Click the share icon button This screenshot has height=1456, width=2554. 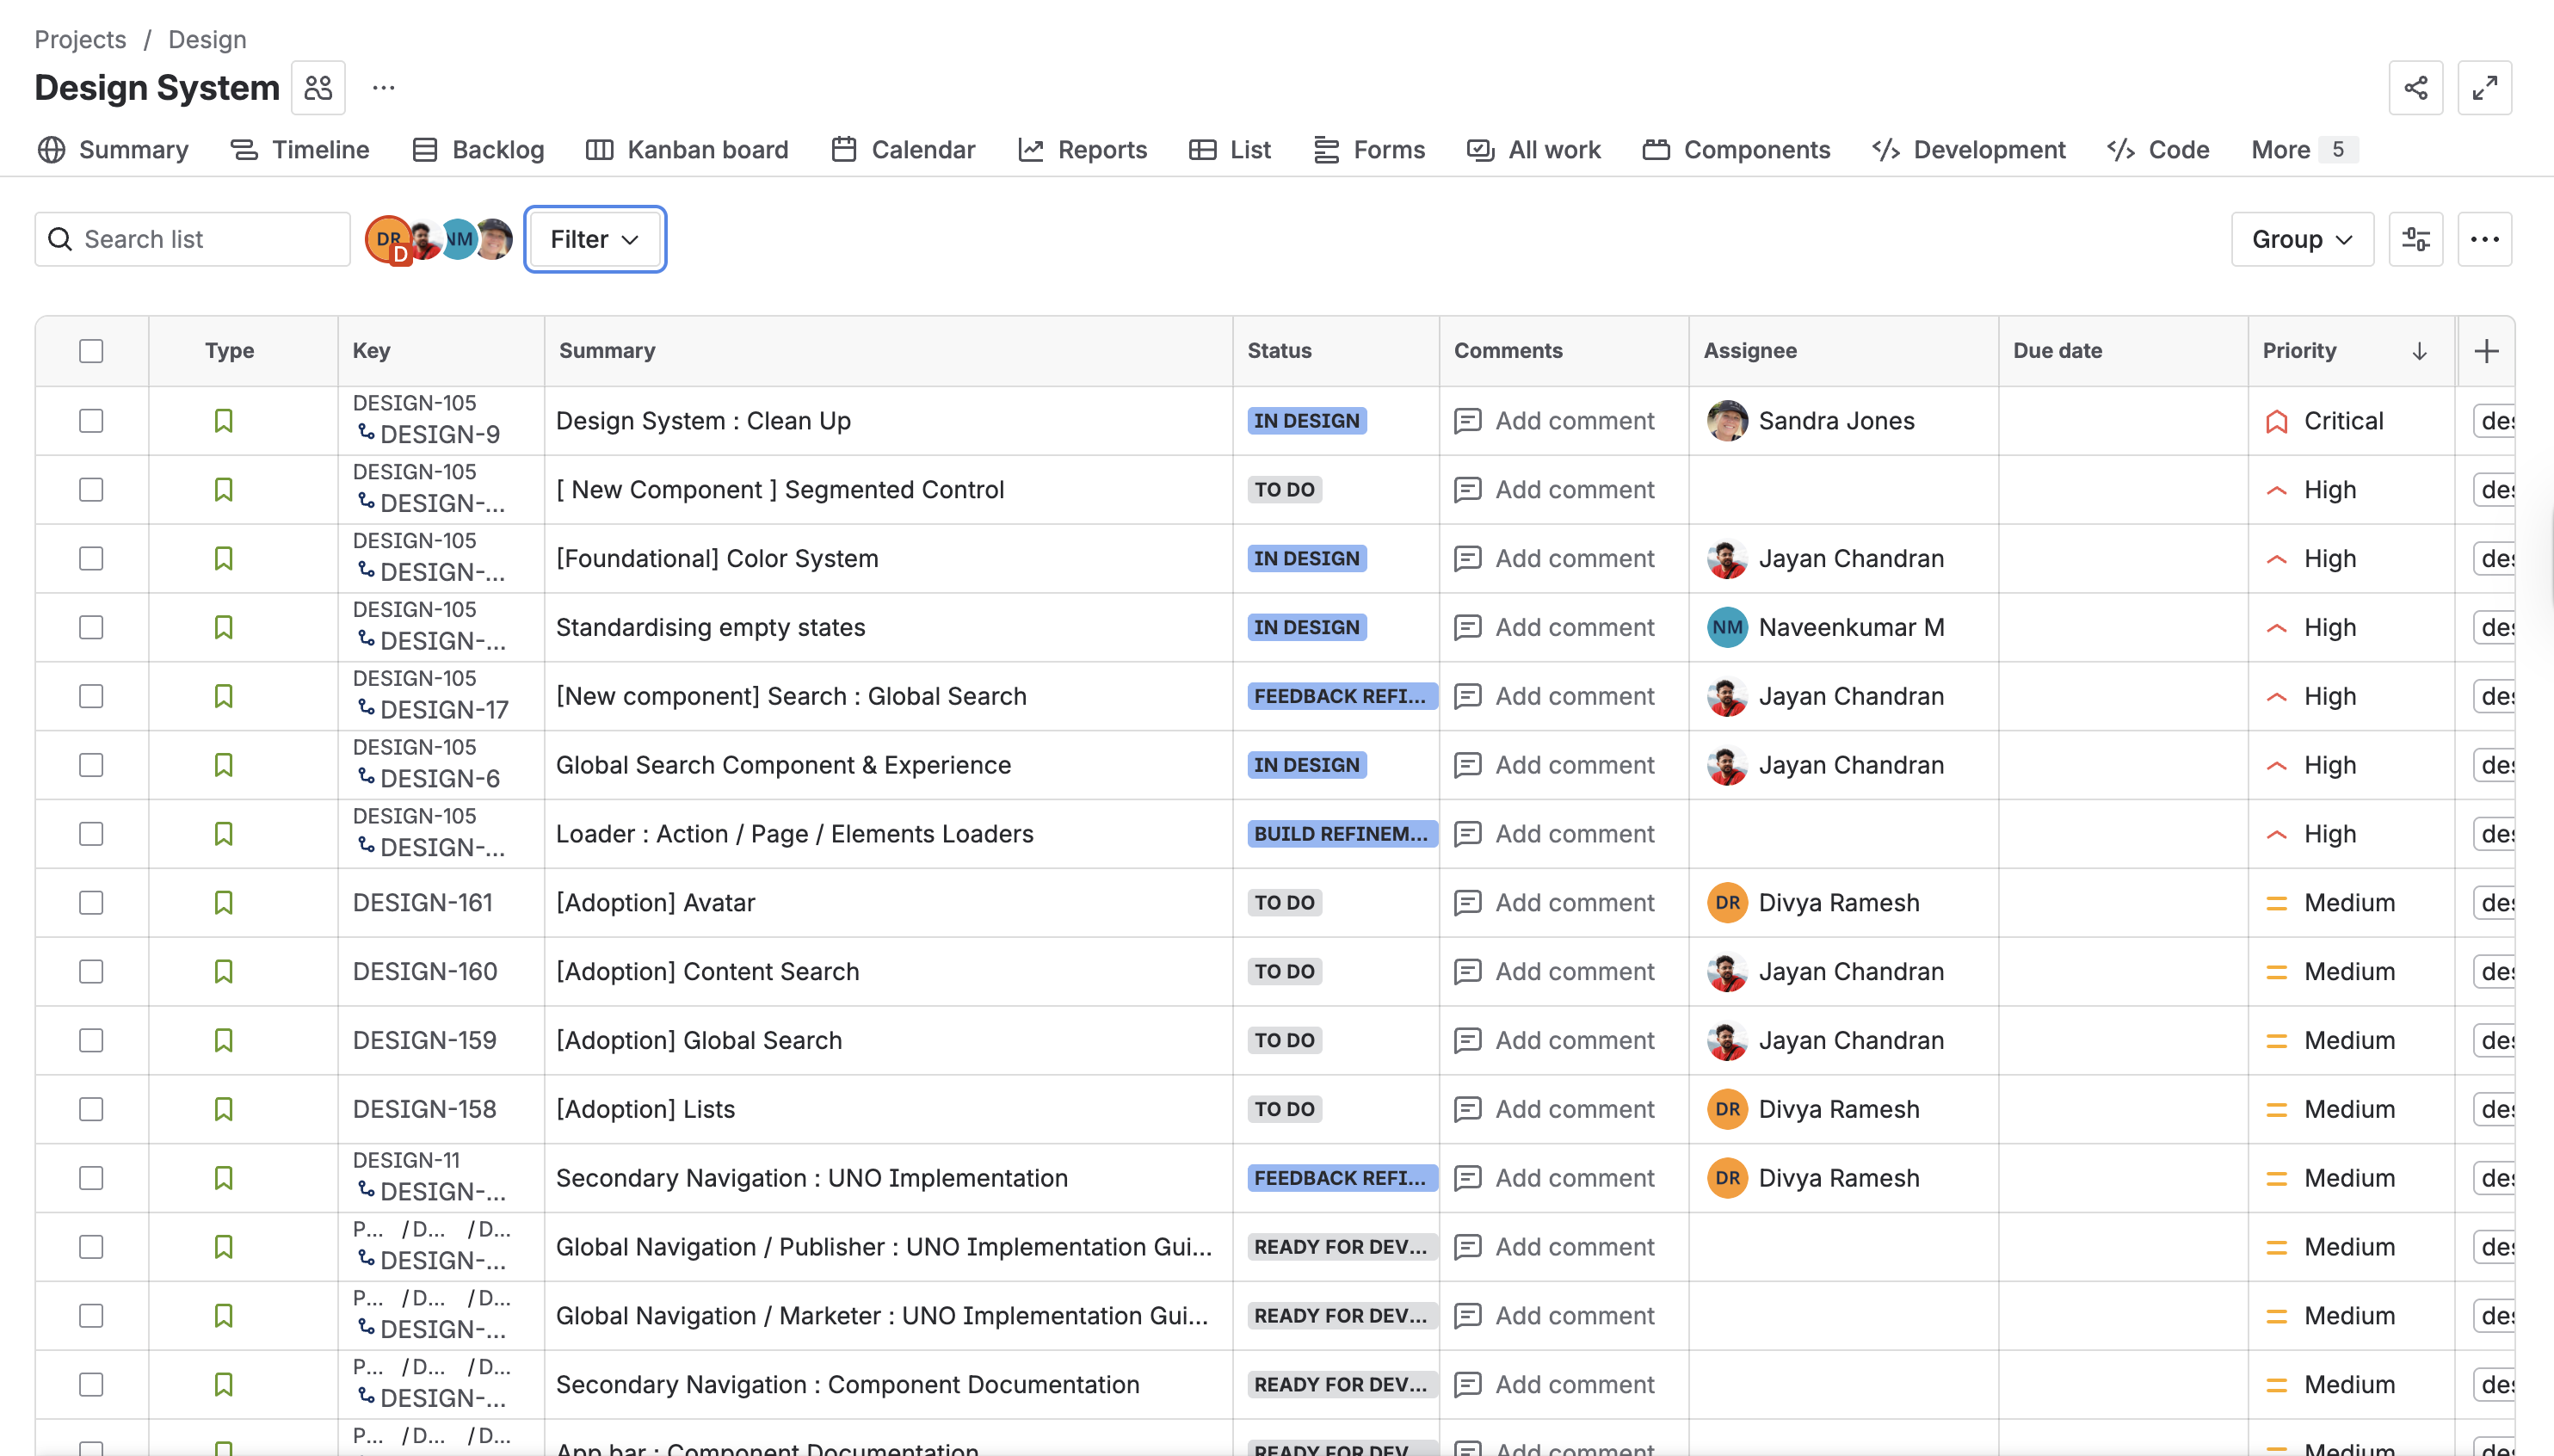(x=2415, y=88)
